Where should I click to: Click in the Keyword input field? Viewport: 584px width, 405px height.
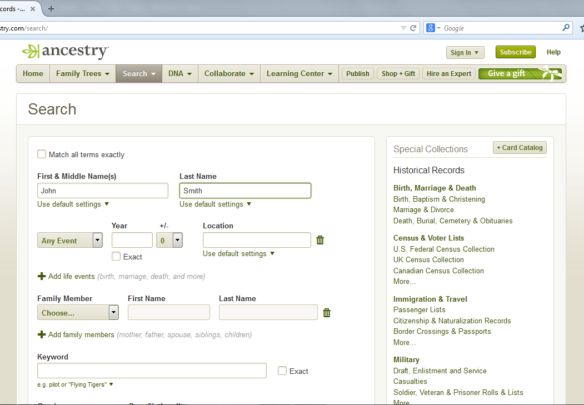coord(152,371)
